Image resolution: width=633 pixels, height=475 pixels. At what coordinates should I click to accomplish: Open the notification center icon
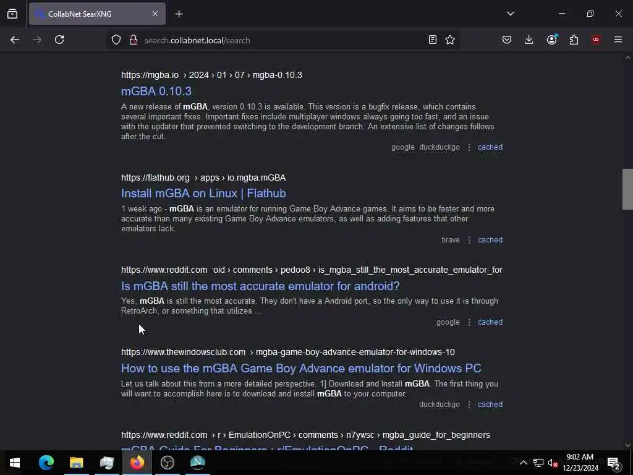click(x=614, y=463)
